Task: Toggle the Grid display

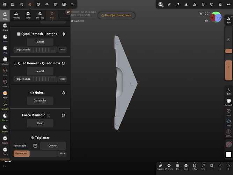Action: [x=177, y=167]
